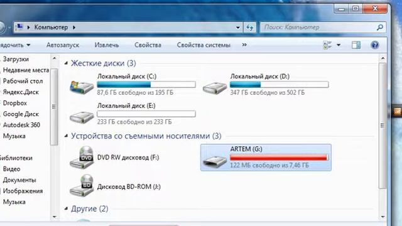Collapse the Жесткие диски group
The image size is (402, 226).
[x=66, y=63]
